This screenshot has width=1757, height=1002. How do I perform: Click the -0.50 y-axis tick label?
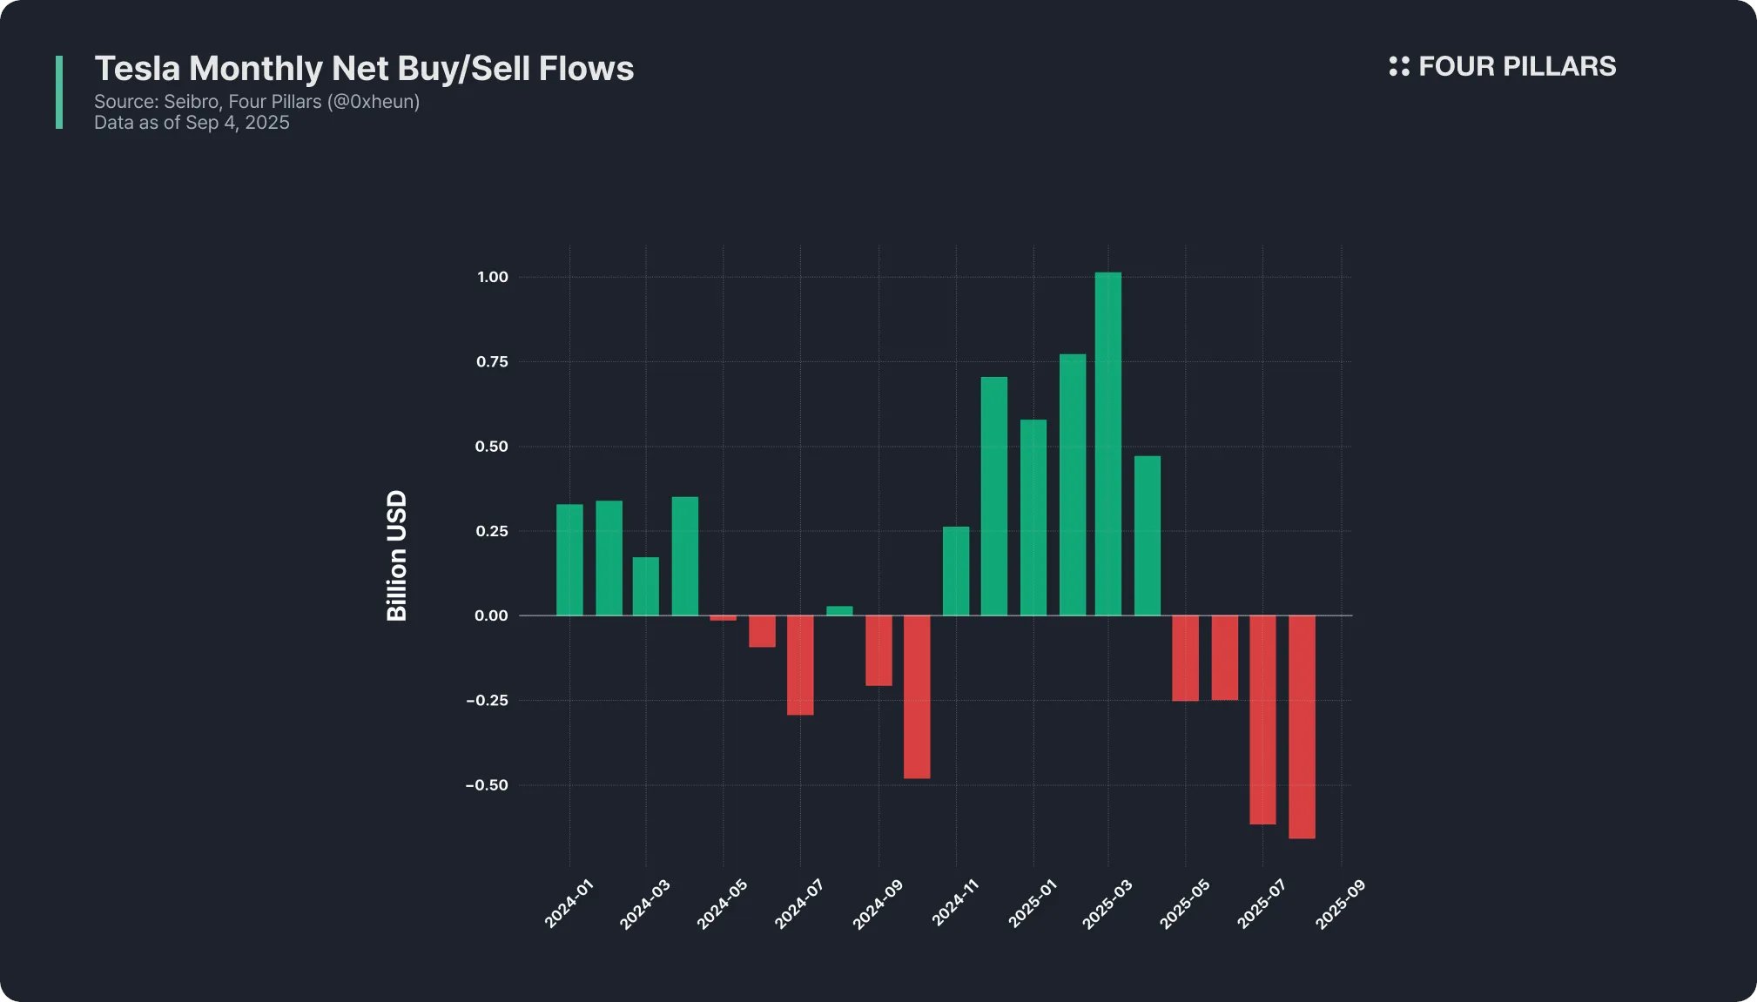(x=487, y=785)
